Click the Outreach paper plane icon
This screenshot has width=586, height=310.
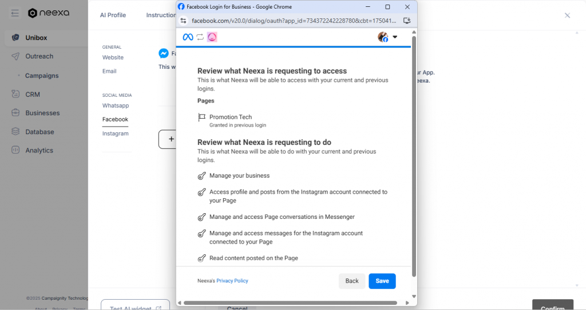[x=15, y=56]
